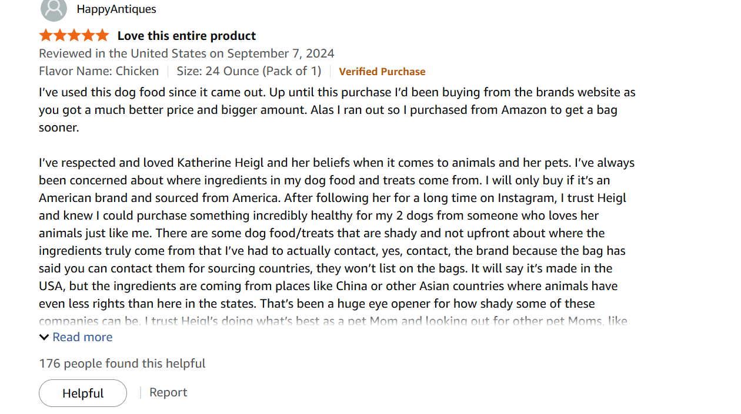Click the middle star of the five-star rating
Screen dimensions: 741x414
point(73,35)
